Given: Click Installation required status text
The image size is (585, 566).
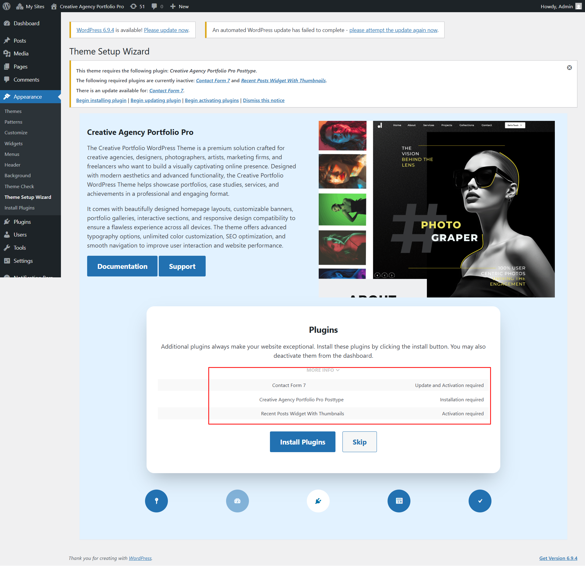Looking at the screenshot, I should pos(462,400).
